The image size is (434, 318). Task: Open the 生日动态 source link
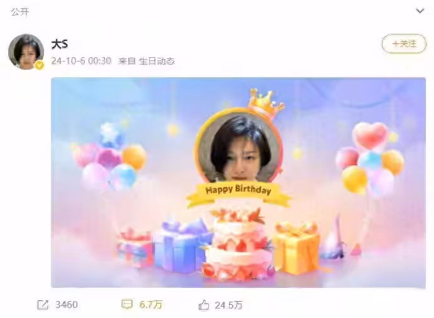[157, 61]
